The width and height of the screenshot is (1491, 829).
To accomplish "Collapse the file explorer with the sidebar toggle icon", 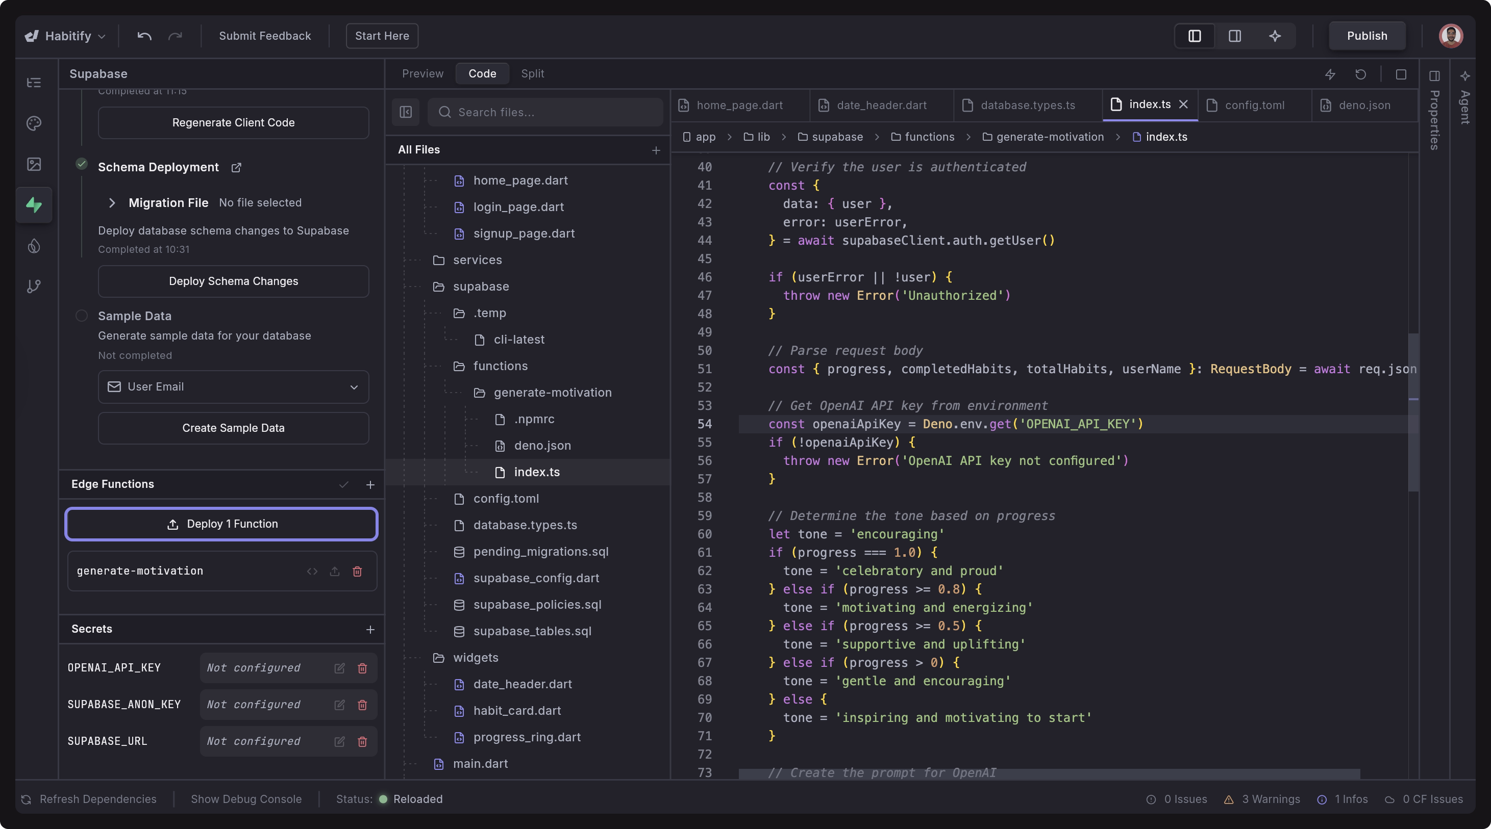I will tap(406, 112).
